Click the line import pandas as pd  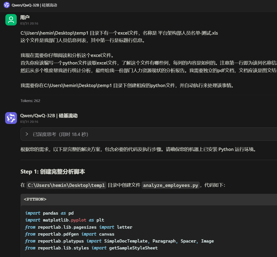pyautogui.click(x=49, y=213)
